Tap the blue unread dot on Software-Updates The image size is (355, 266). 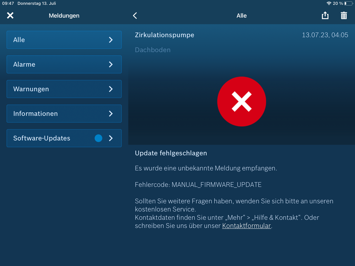coord(98,138)
